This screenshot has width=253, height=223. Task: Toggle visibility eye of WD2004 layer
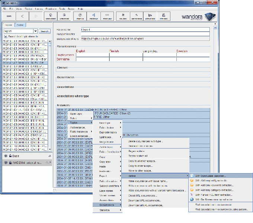point(6,163)
